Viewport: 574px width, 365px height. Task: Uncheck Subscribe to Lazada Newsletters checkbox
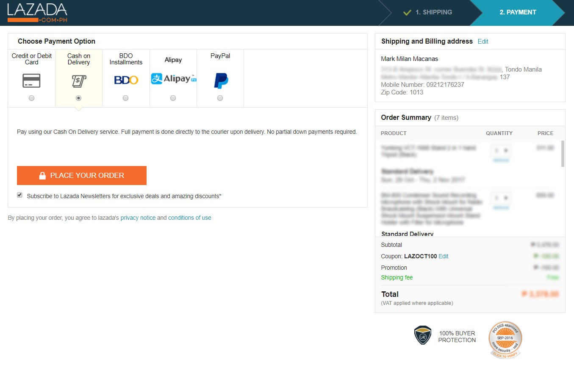(x=19, y=195)
